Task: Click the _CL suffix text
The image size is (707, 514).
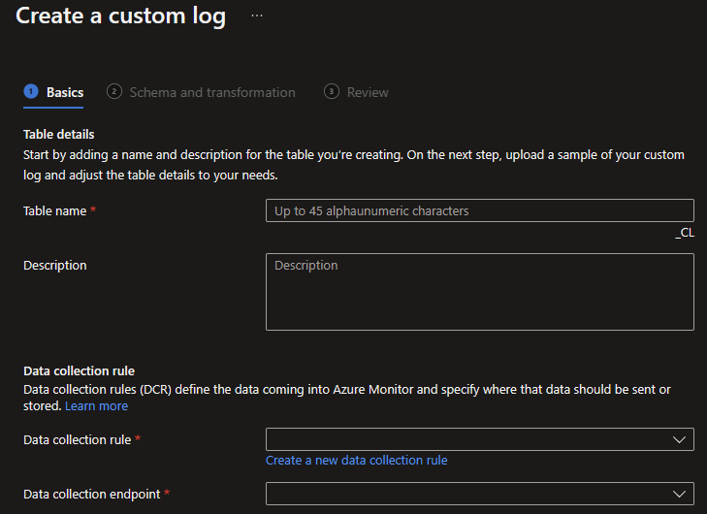Action: [685, 233]
